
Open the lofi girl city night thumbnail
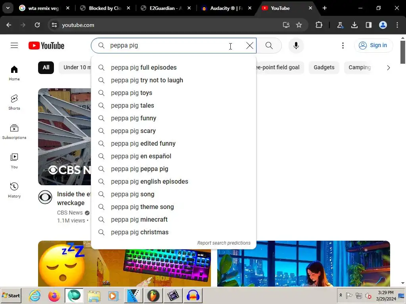click(303, 264)
